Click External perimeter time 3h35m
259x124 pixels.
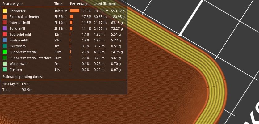[x=60, y=17]
